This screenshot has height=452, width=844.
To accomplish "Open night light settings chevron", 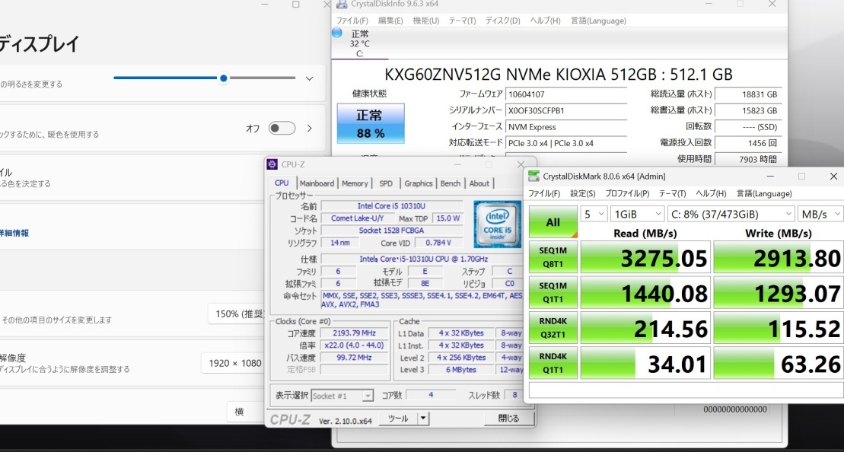I will click(x=310, y=128).
